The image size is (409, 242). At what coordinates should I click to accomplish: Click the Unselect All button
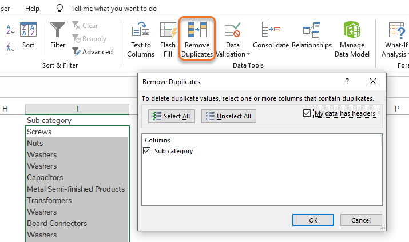228,116
